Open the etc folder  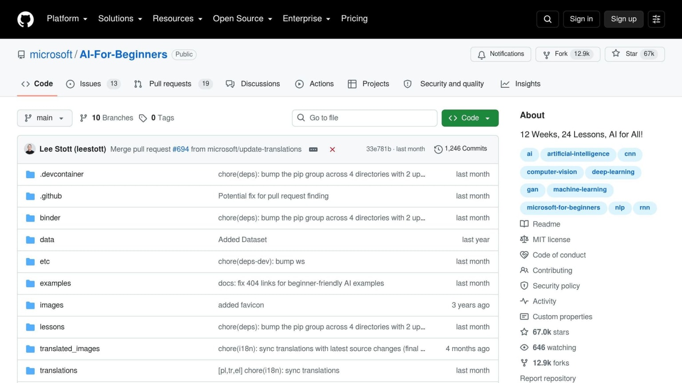(45, 262)
